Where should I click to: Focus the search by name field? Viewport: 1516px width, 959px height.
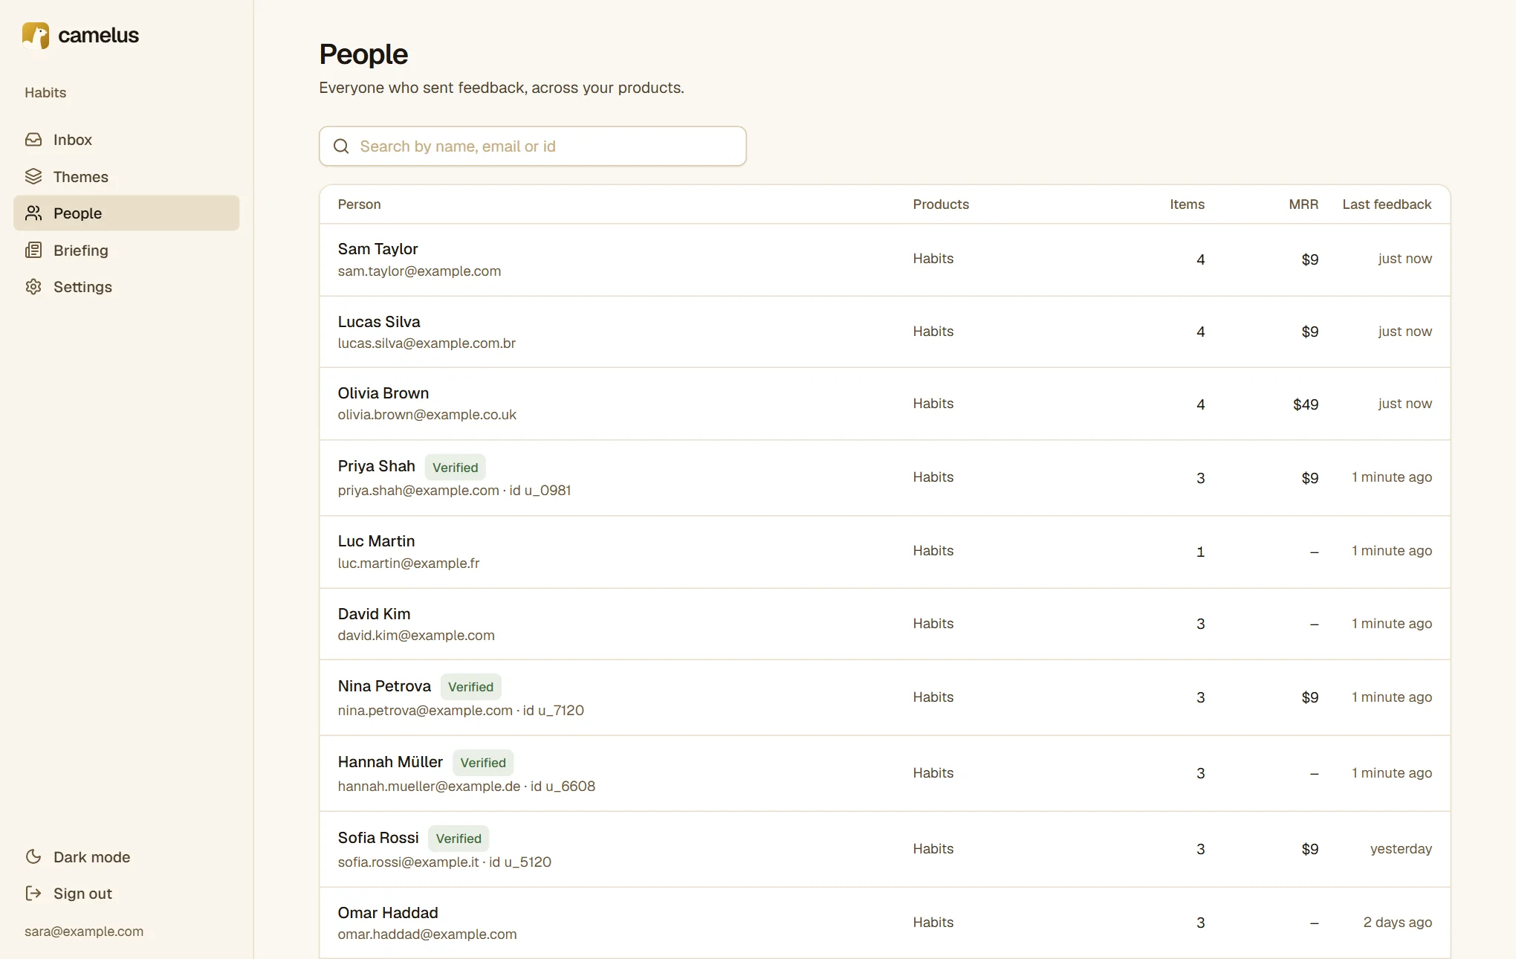coord(533,146)
